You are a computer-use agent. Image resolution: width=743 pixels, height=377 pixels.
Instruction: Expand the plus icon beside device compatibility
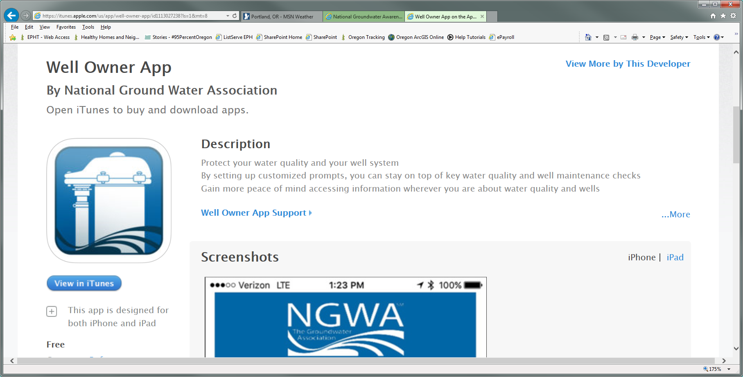pos(52,312)
